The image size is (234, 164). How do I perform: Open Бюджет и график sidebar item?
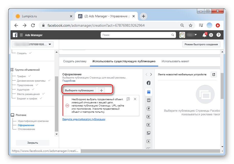[27, 99]
